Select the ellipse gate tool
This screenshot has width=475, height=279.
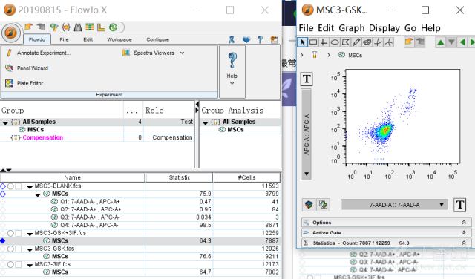click(x=335, y=42)
